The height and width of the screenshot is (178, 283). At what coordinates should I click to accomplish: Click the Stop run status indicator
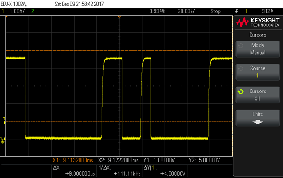click(x=215, y=11)
